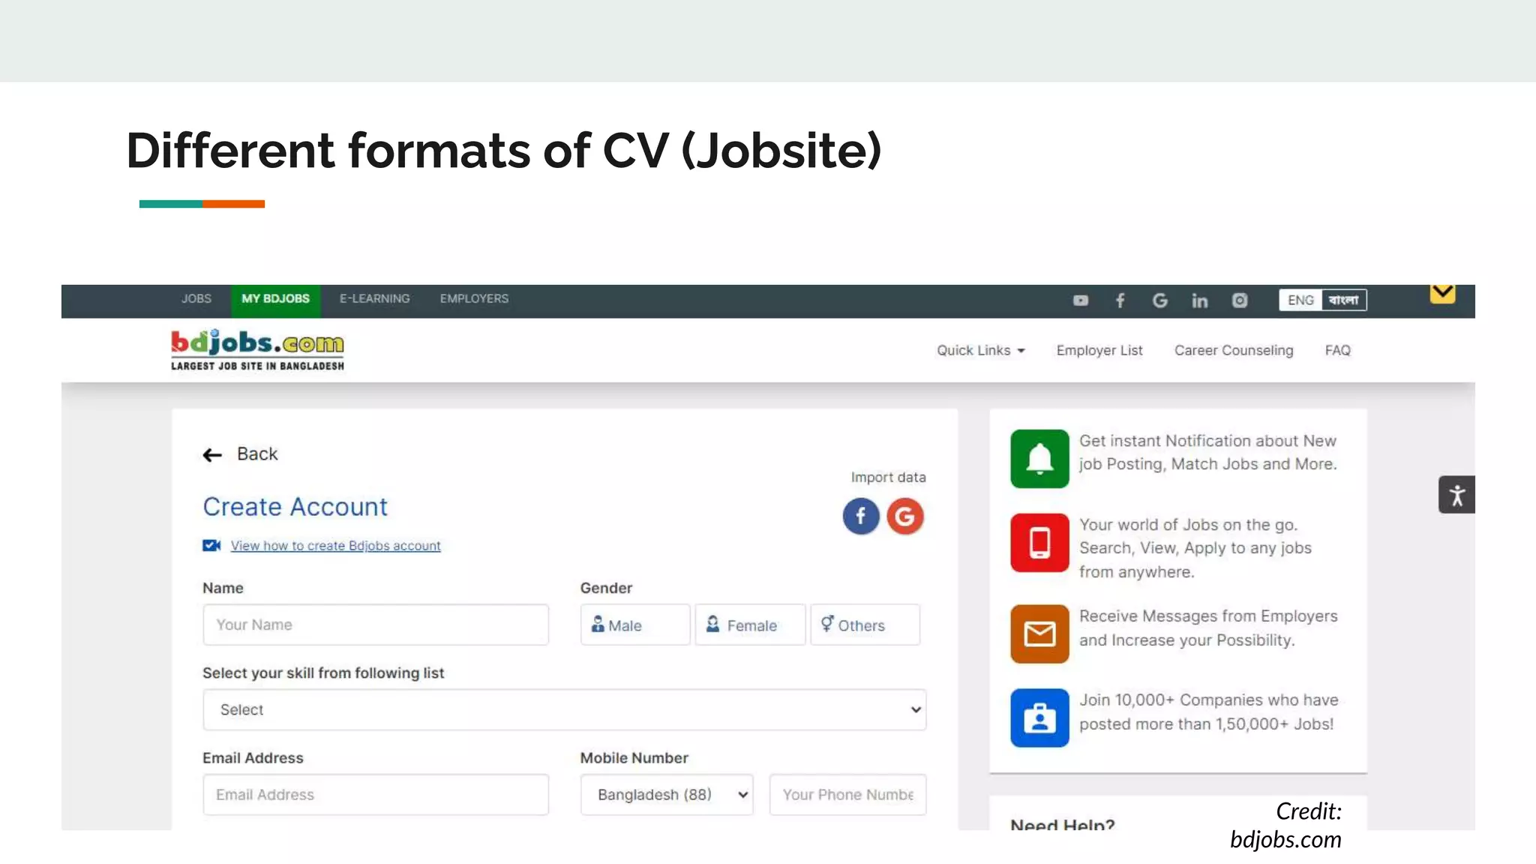Click the LinkedIn icon in header
The height and width of the screenshot is (864, 1536).
[x=1199, y=301]
